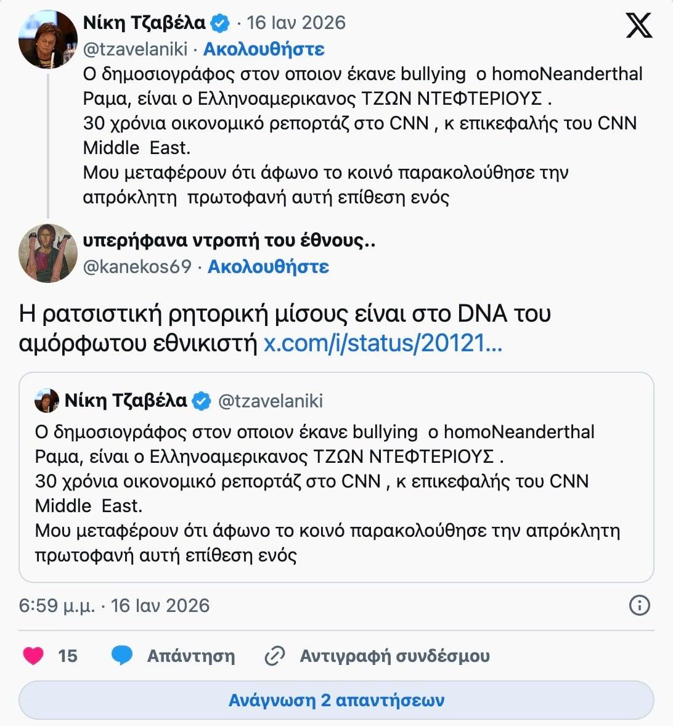Expand replies with Ανάγνωση 2 απαντήσεων

336,700
